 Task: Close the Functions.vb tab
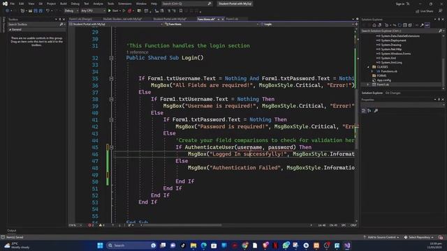pyautogui.click(x=223, y=19)
